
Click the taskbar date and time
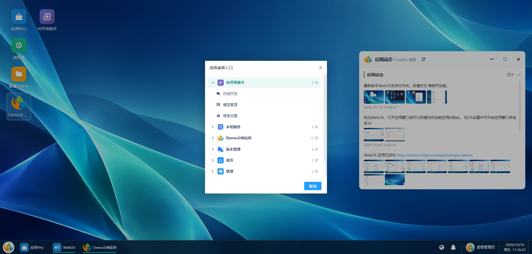click(x=515, y=247)
